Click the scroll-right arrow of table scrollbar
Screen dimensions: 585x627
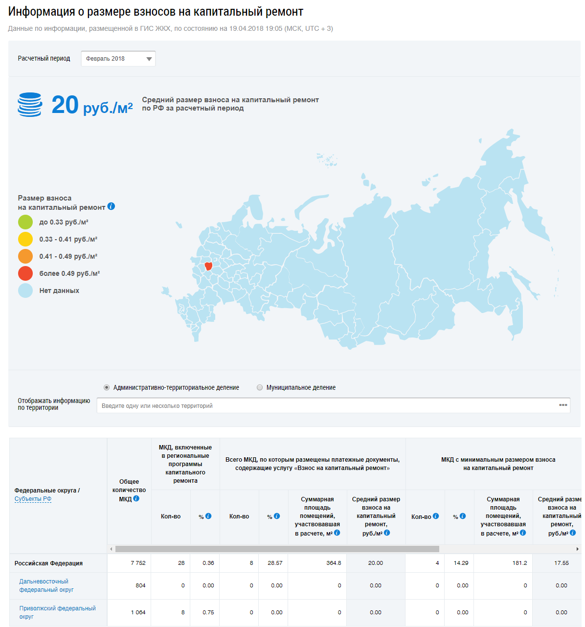coord(578,549)
